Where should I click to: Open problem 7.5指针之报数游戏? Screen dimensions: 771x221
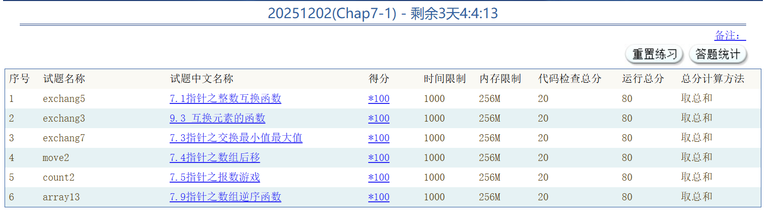tap(215, 177)
